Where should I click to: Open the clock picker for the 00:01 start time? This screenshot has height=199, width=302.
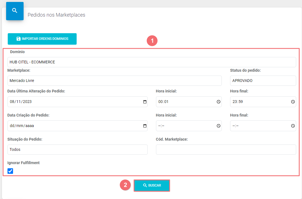(x=218, y=102)
